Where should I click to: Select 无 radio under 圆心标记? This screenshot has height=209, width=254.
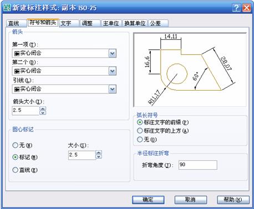22,145
